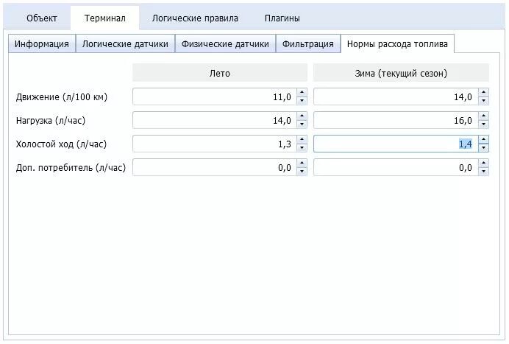Screen dimensions: 509x344
Task: Decrease summer Движение value with down arrow
Action: point(302,101)
